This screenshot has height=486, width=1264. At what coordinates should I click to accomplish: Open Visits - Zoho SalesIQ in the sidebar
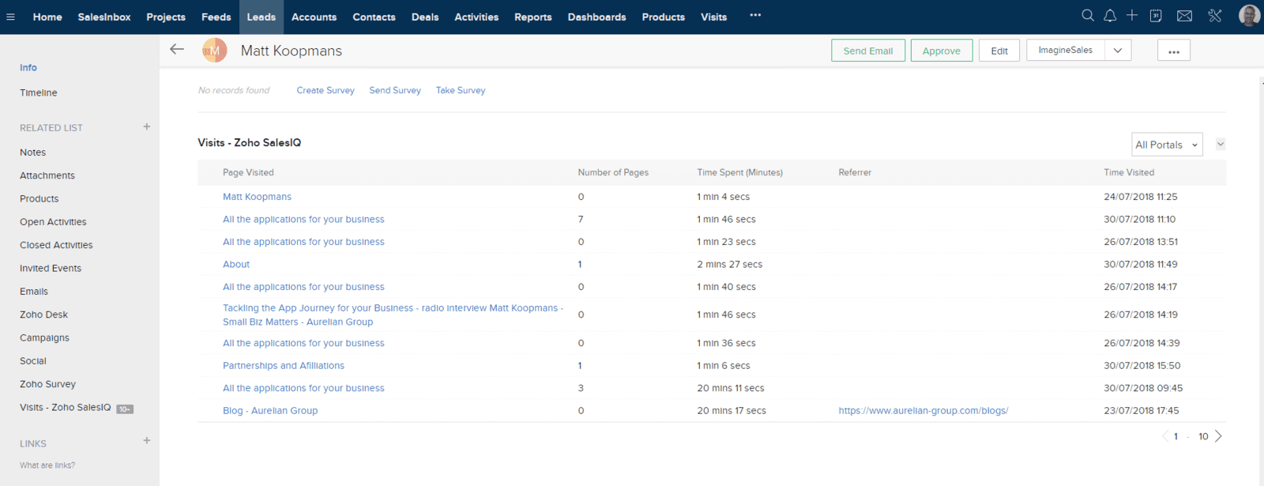66,408
